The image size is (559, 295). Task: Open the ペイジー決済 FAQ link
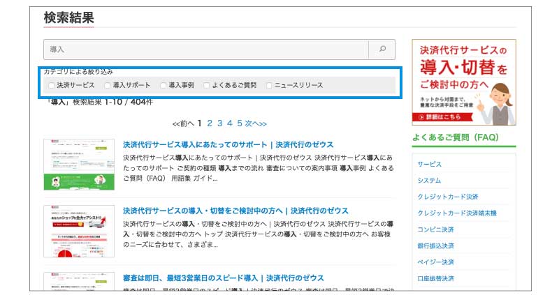435,262
